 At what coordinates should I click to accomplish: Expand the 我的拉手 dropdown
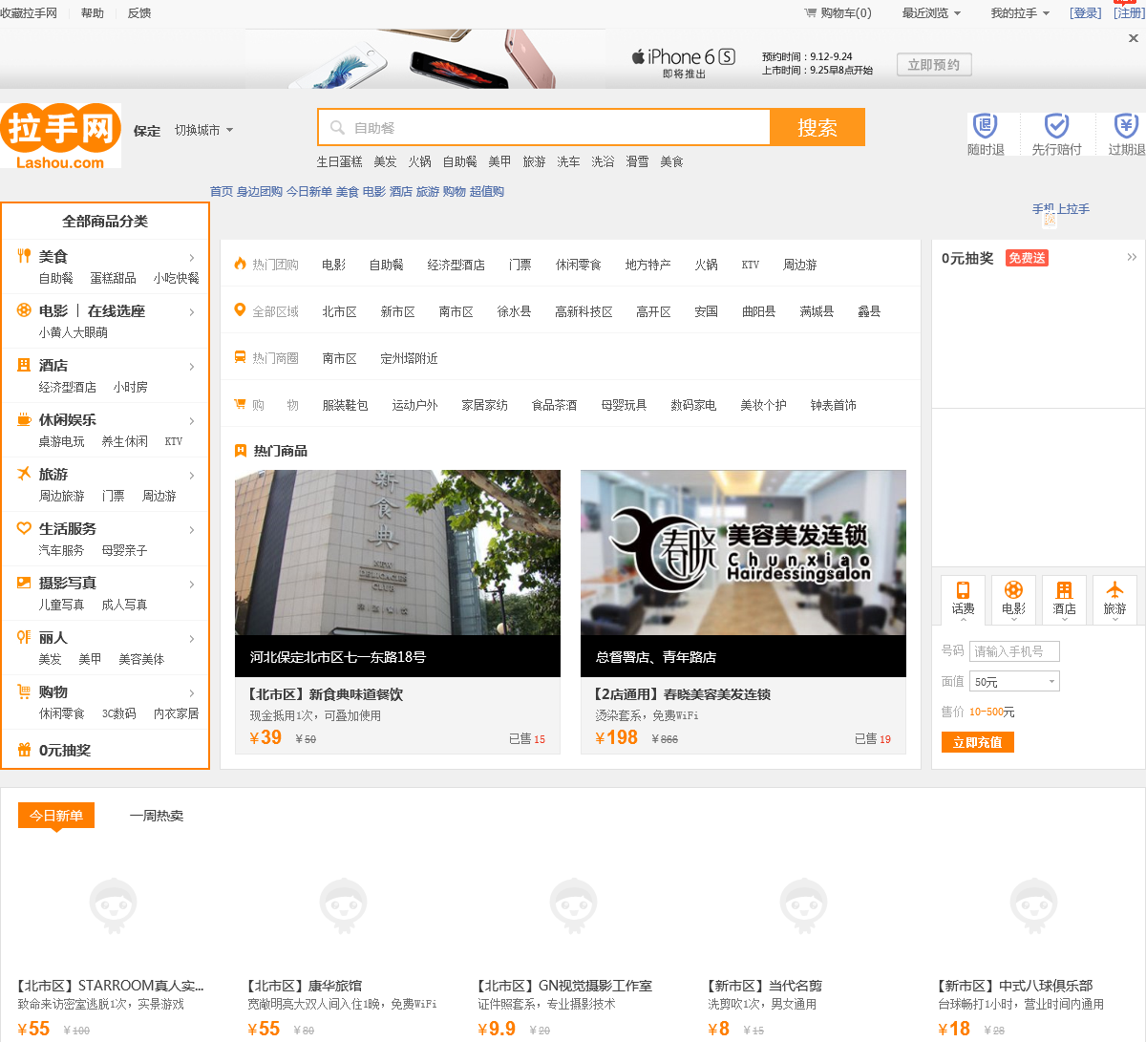click(x=1020, y=13)
